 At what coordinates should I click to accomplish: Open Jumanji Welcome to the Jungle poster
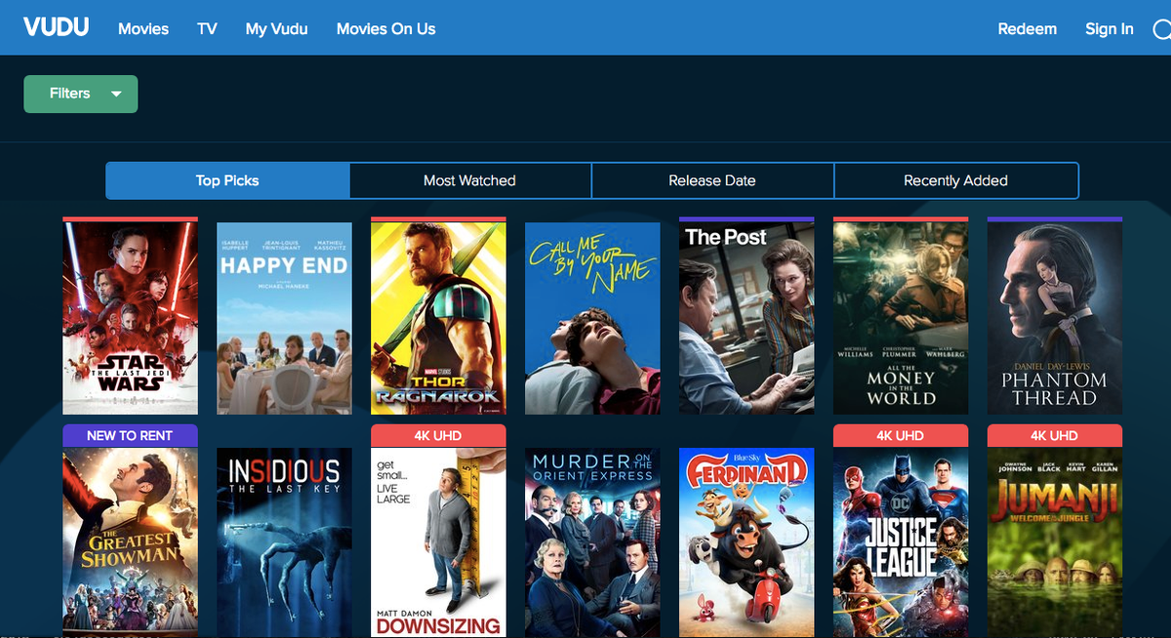tap(1055, 542)
